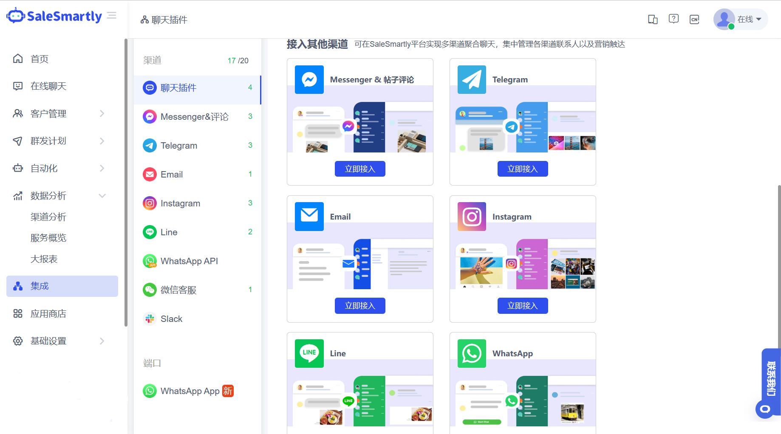Viewport: 781px width, 434px height.
Task: Select Email channel in list
Action: (x=197, y=175)
